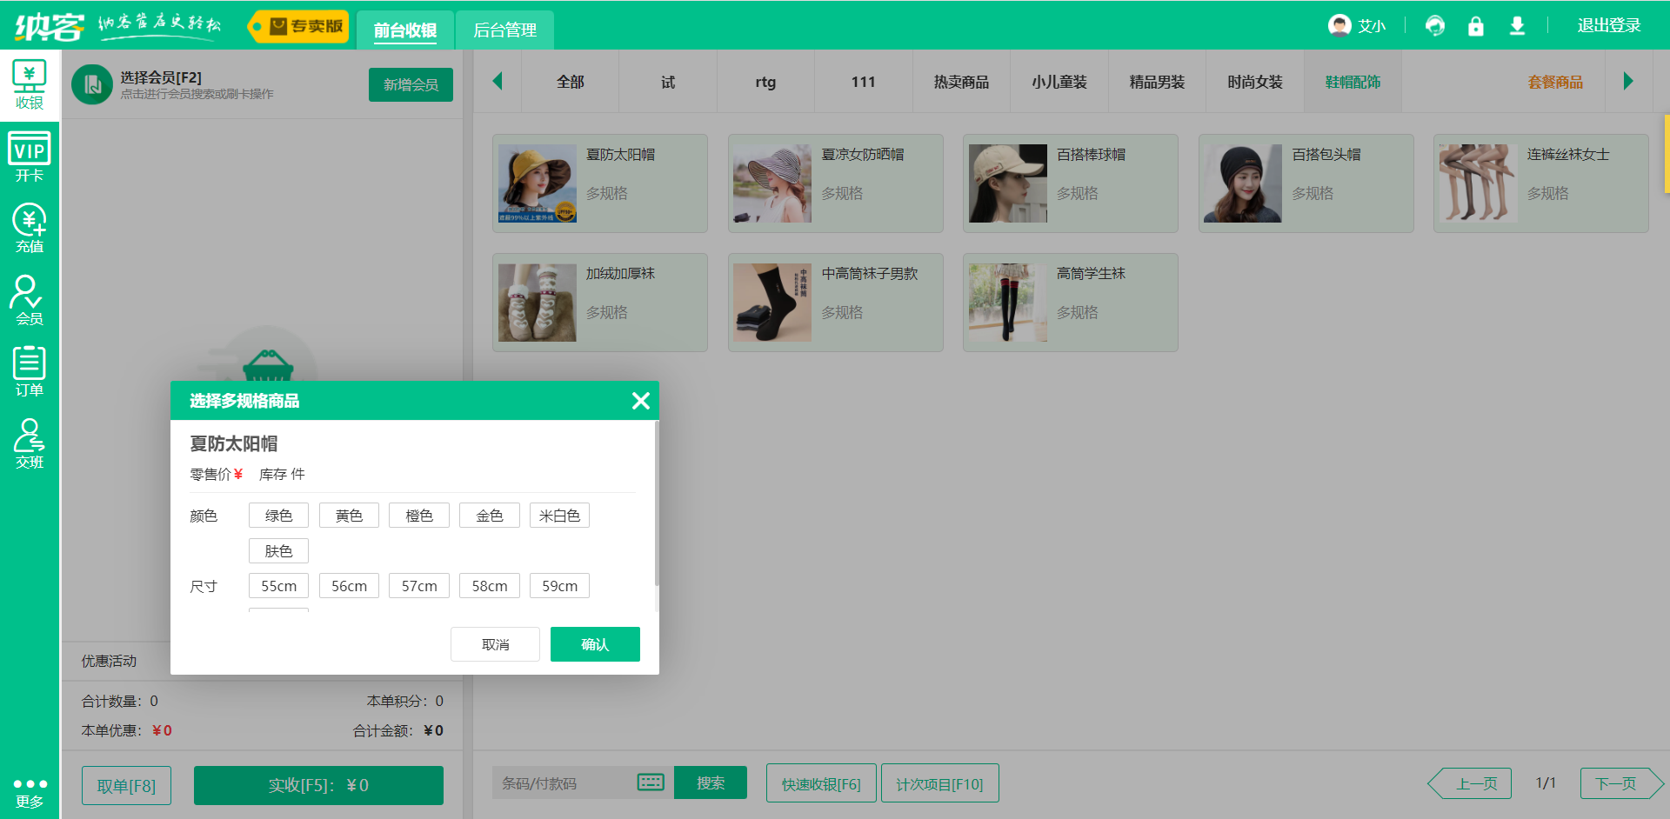Select the 收银 cashier icon in the sidebar

[29, 84]
